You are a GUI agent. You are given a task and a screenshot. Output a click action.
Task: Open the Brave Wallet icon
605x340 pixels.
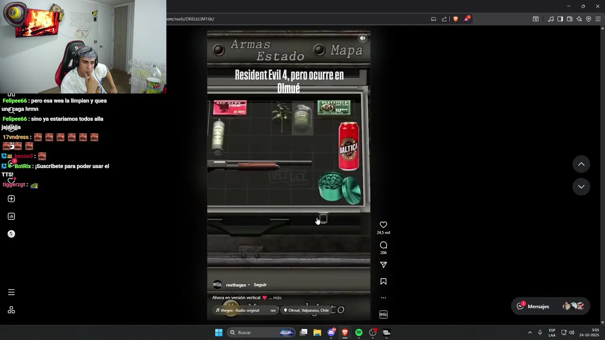(570, 19)
